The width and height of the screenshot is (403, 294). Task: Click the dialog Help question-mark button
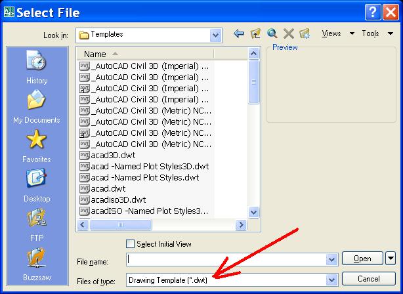click(x=372, y=12)
